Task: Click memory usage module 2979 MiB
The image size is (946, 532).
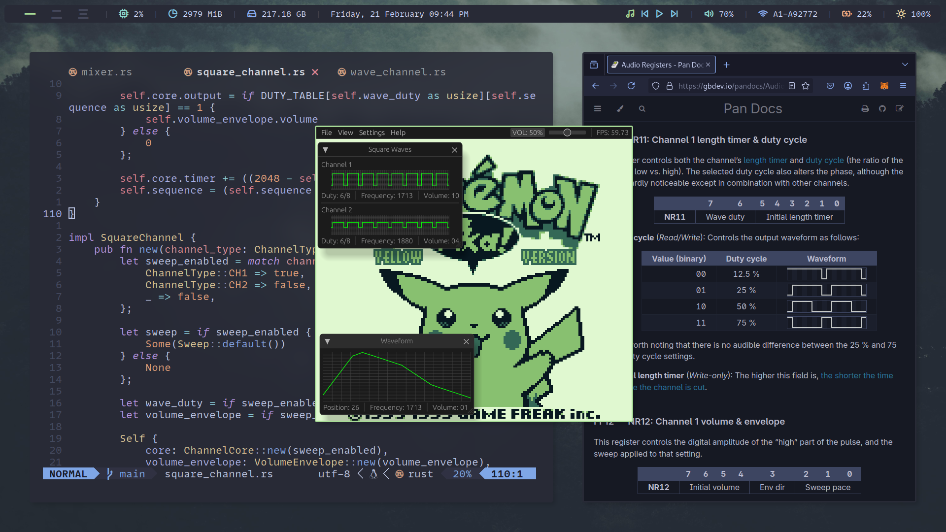Action: click(195, 14)
